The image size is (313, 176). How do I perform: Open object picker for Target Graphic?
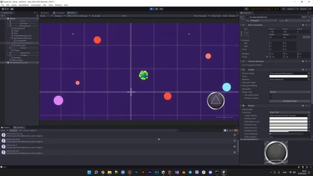309,115
